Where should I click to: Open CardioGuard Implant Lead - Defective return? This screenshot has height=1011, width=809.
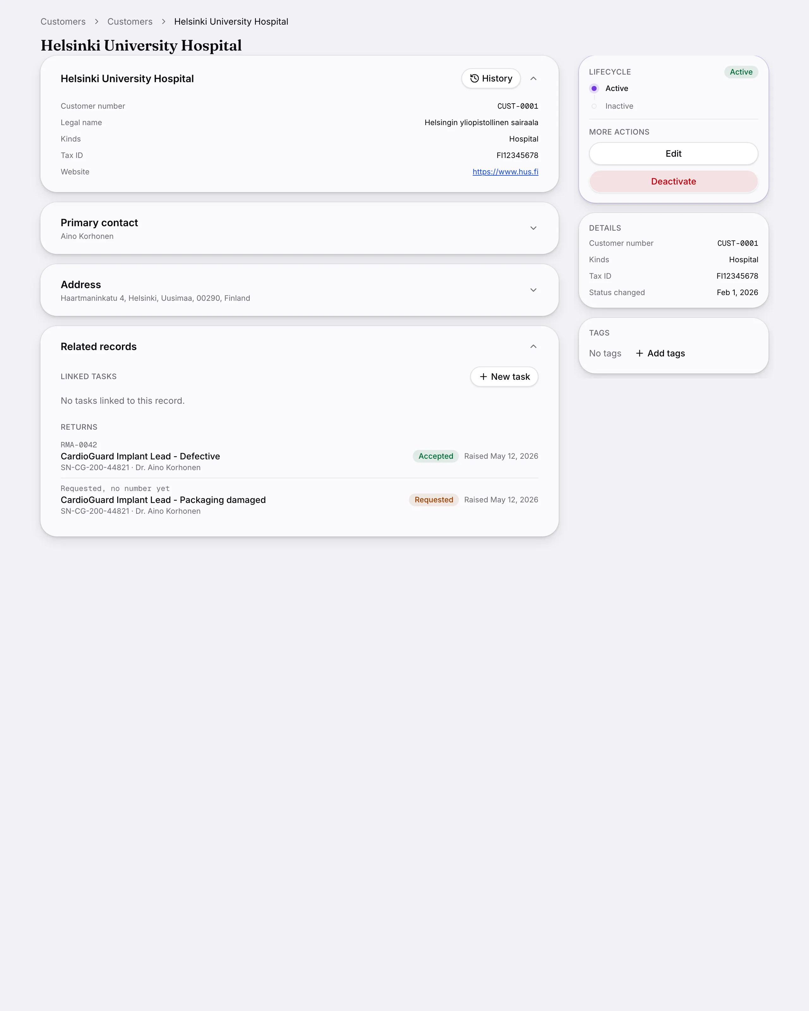coord(140,456)
